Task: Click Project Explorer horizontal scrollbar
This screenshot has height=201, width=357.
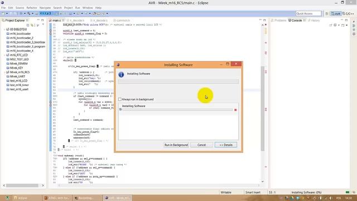Action: point(22,185)
